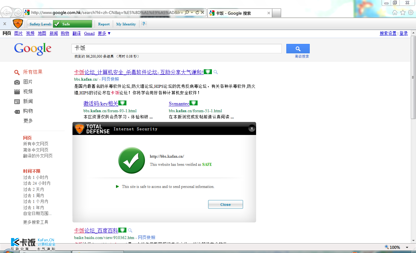The width and height of the screenshot is (416, 253).
Task: Click the Close button in the safety dialog
Action: tap(226, 205)
